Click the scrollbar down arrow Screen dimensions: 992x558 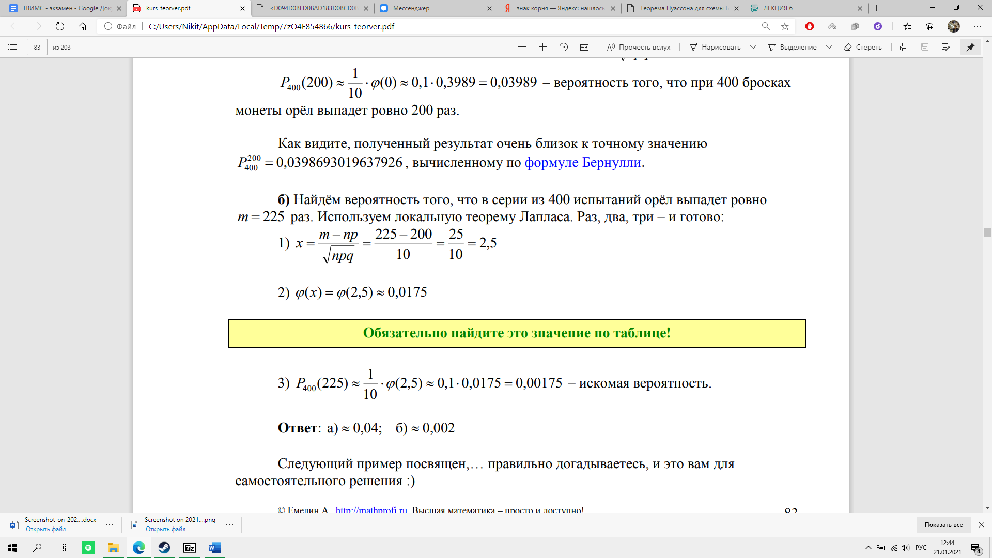987,508
